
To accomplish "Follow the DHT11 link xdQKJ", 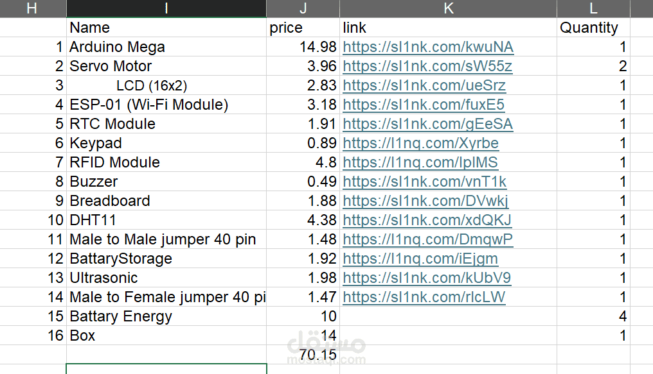I will pyautogui.click(x=427, y=220).
